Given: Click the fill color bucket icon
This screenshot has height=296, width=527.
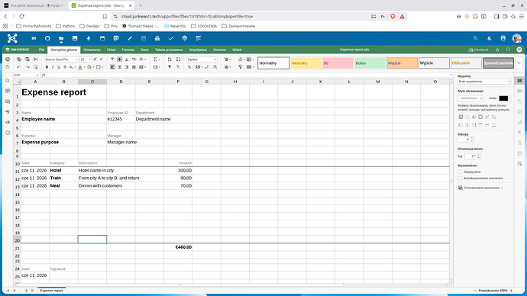Looking at the screenshot, I should coord(89,67).
